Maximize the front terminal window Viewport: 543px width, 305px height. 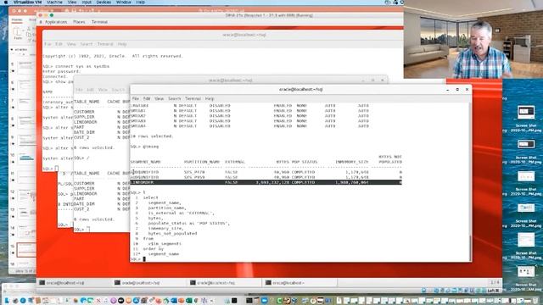[457, 90]
